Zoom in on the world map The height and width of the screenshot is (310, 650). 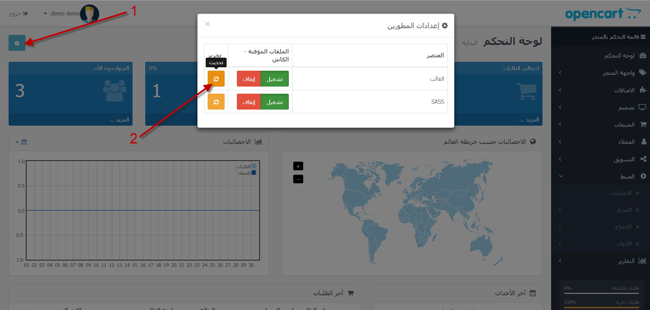click(298, 166)
